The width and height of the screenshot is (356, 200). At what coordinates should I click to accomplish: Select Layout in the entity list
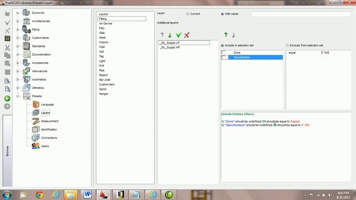click(x=103, y=14)
